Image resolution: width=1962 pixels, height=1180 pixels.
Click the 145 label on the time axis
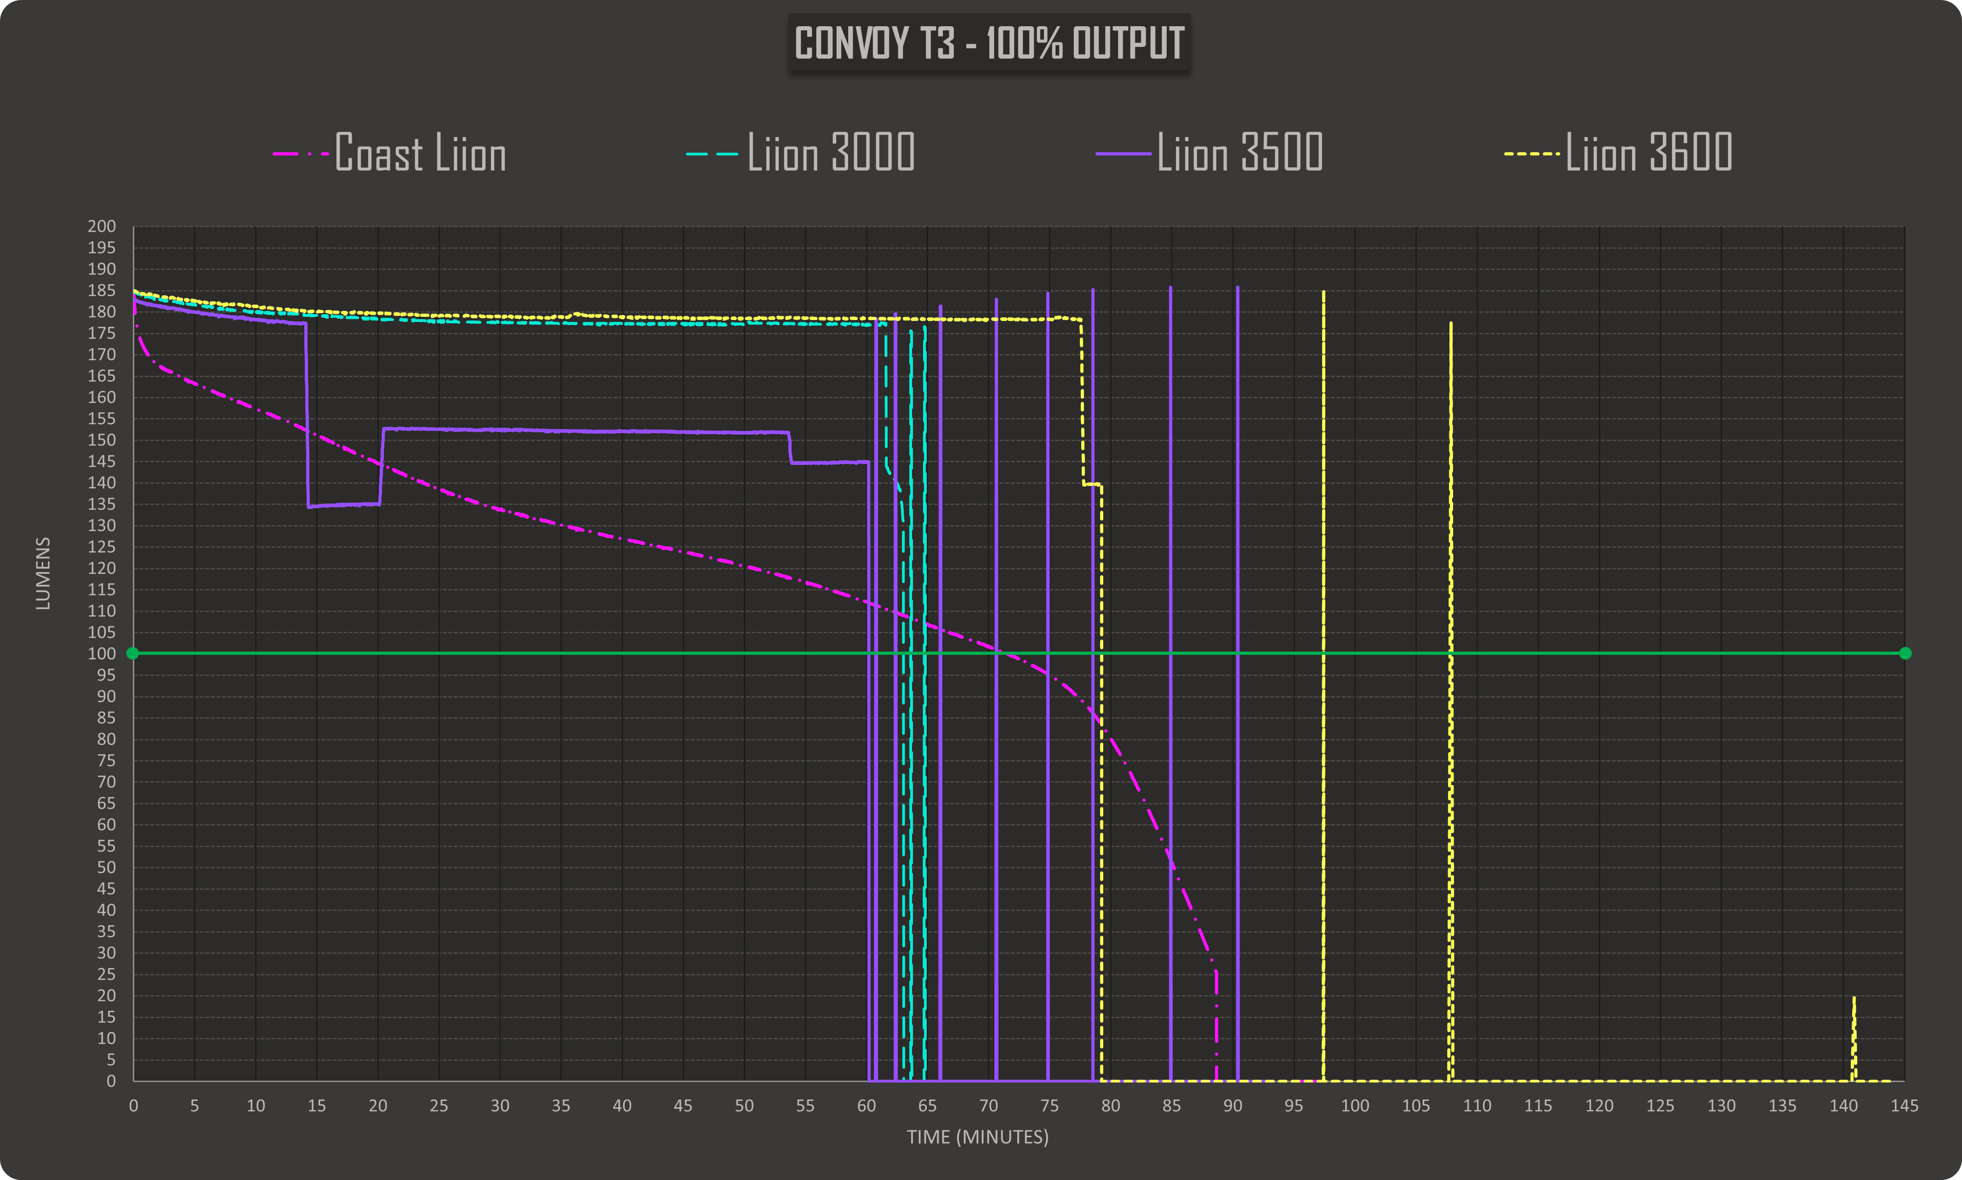(1904, 1106)
